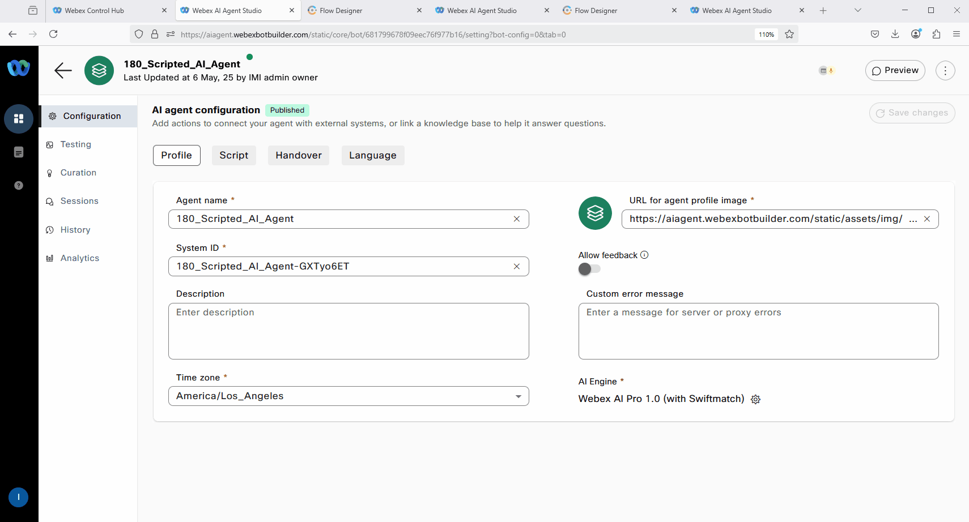Open AI Engine settings gear

coord(755,399)
